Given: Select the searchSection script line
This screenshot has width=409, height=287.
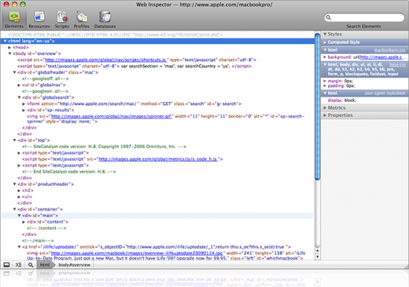Looking at the screenshot, I should [135, 66].
